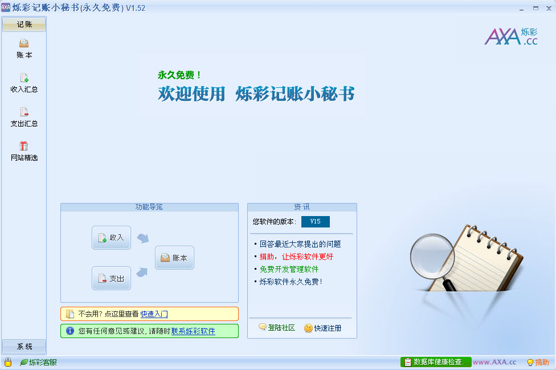Image resolution: width=556 pixels, height=370 pixels.
Task: Open 收入汇总 in the sidebar
Action: 24,83
